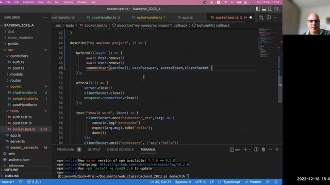Open feedback icon in status bar
Viewport: 330px width, 185px height.
click(x=268, y=182)
